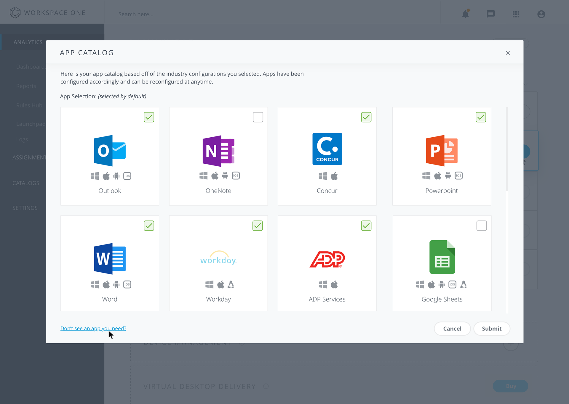
Task: Check the OneNote checkbox
Action: (x=258, y=117)
